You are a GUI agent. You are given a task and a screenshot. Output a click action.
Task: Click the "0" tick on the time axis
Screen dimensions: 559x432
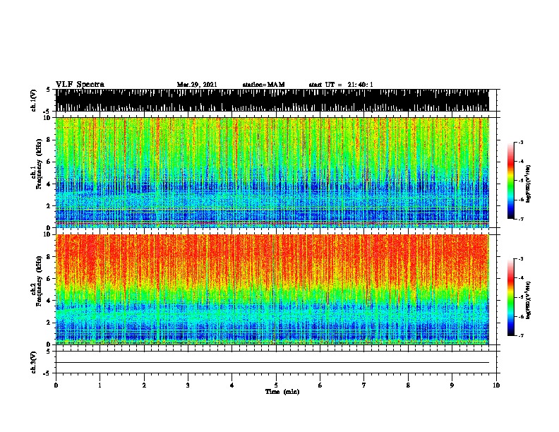pos(56,385)
